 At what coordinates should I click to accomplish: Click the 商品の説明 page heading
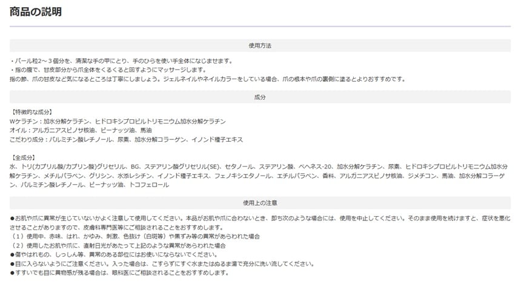[x=36, y=12]
